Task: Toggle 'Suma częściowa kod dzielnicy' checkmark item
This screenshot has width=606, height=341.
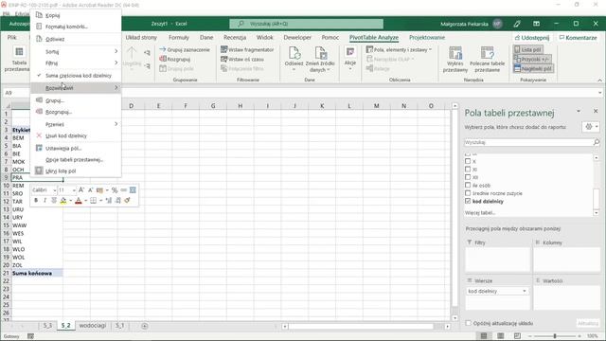Action: 76,76
